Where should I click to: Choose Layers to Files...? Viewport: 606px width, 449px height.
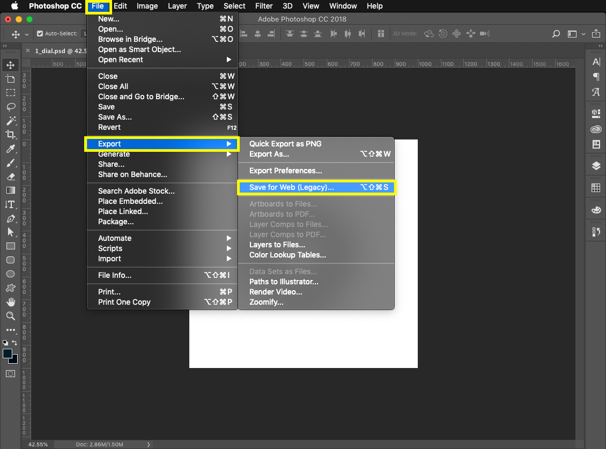(316, 245)
